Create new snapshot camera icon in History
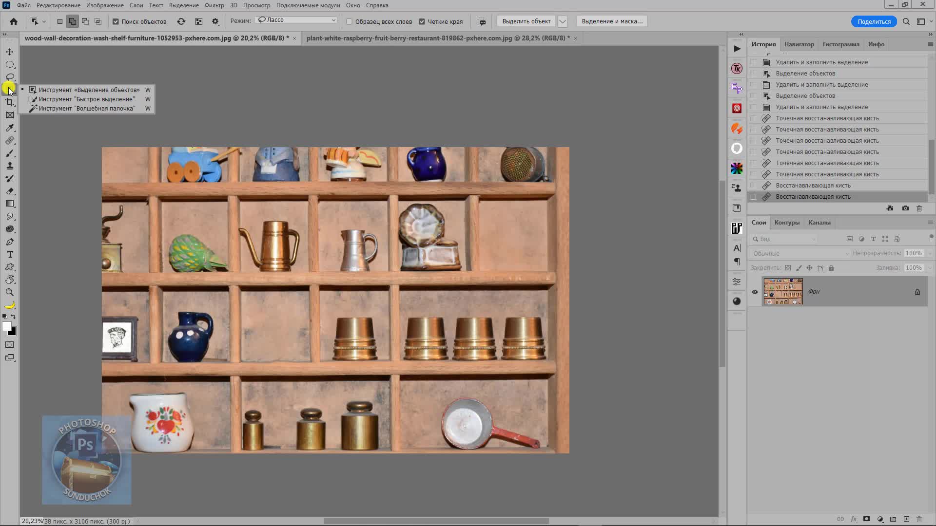This screenshot has width=936, height=526. coord(905,208)
